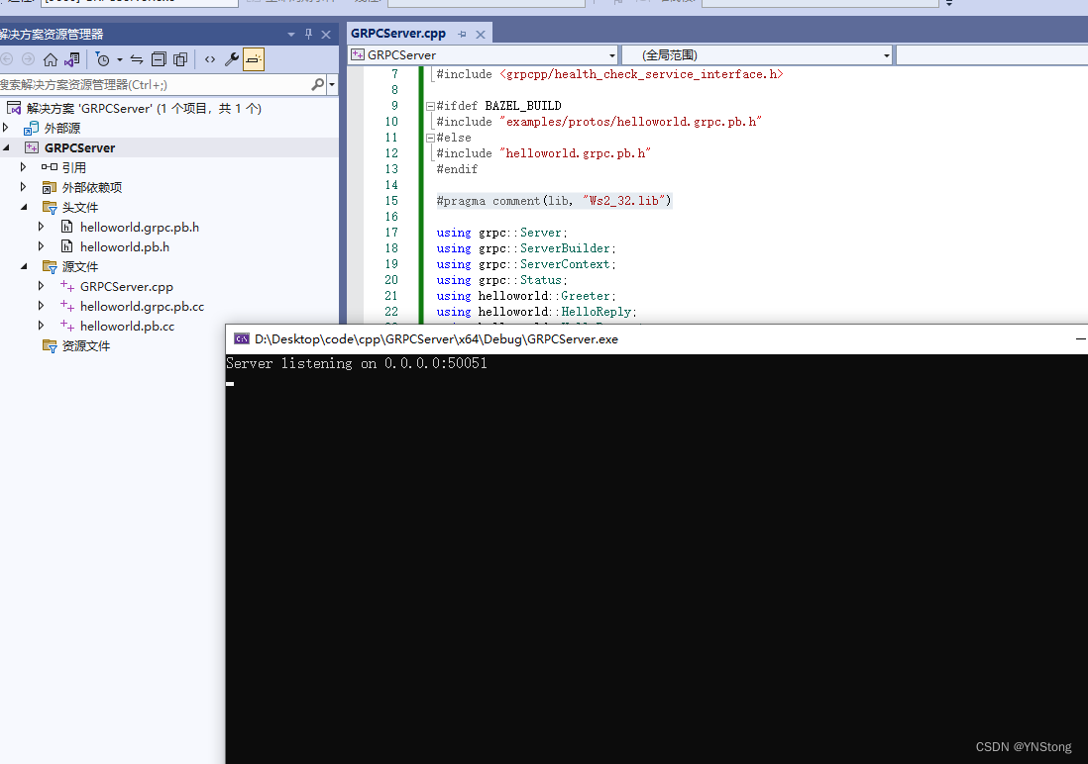Click the Collapse All icon in Solution Explorer
Screen dimensions: 1088x764
159,60
